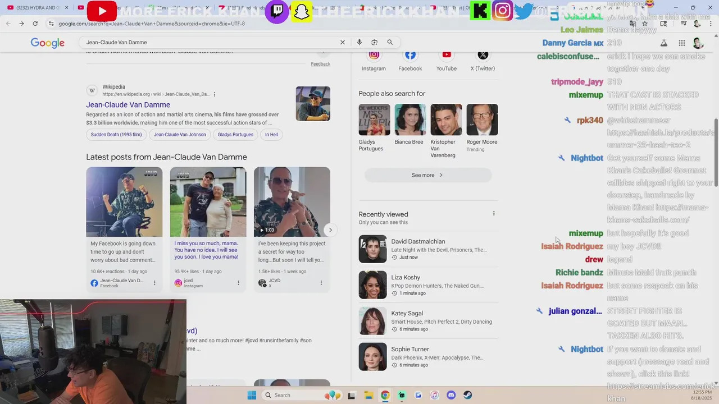Image resolution: width=719 pixels, height=404 pixels.
Task: Reload the Google search page
Action: [x=35, y=24]
